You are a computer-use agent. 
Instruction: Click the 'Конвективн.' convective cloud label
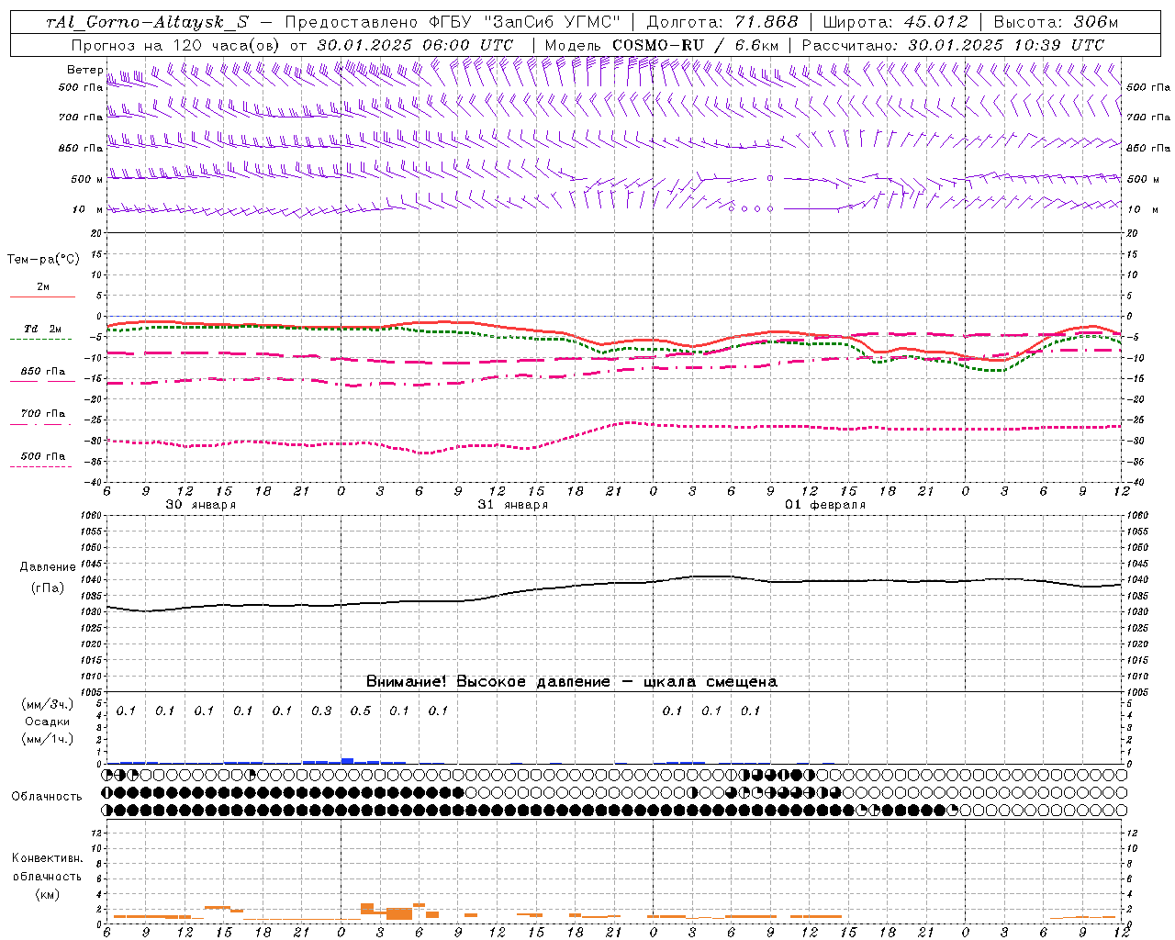(47, 858)
